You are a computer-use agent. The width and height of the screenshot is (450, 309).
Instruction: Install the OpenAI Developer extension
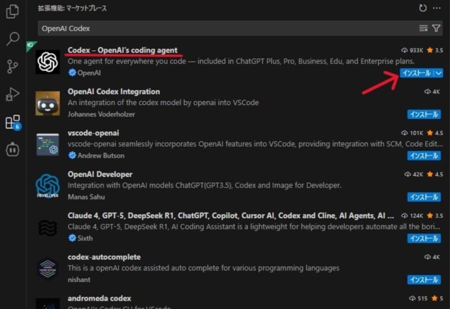(x=424, y=197)
